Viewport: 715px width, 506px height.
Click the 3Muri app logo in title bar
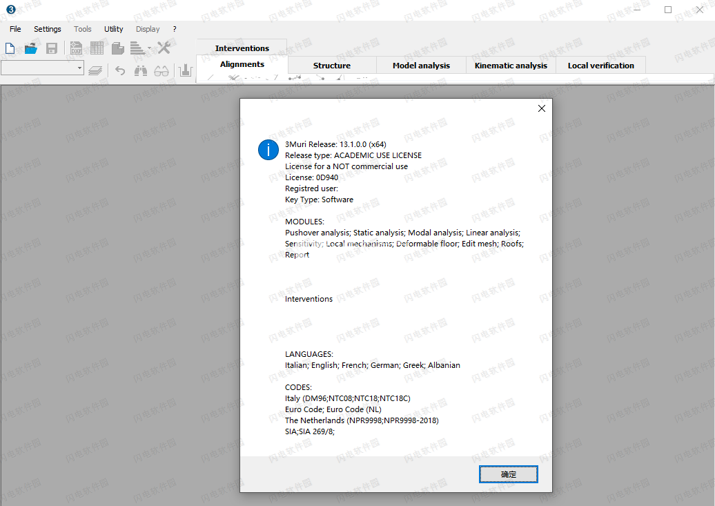pos(10,9)
